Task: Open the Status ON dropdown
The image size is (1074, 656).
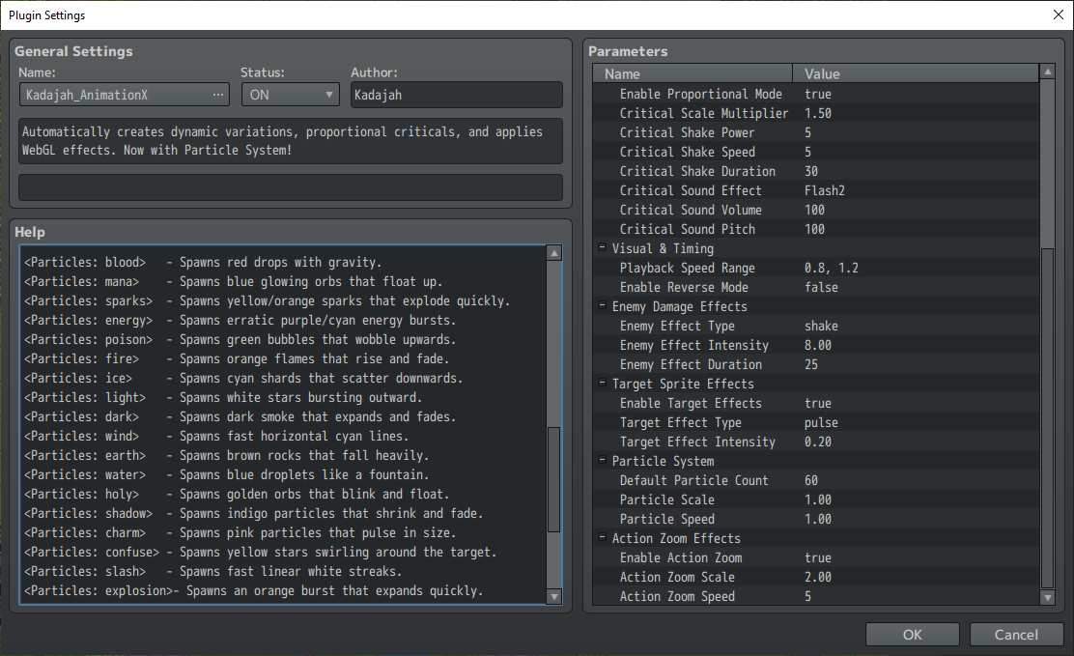Action: coord(291,95)
